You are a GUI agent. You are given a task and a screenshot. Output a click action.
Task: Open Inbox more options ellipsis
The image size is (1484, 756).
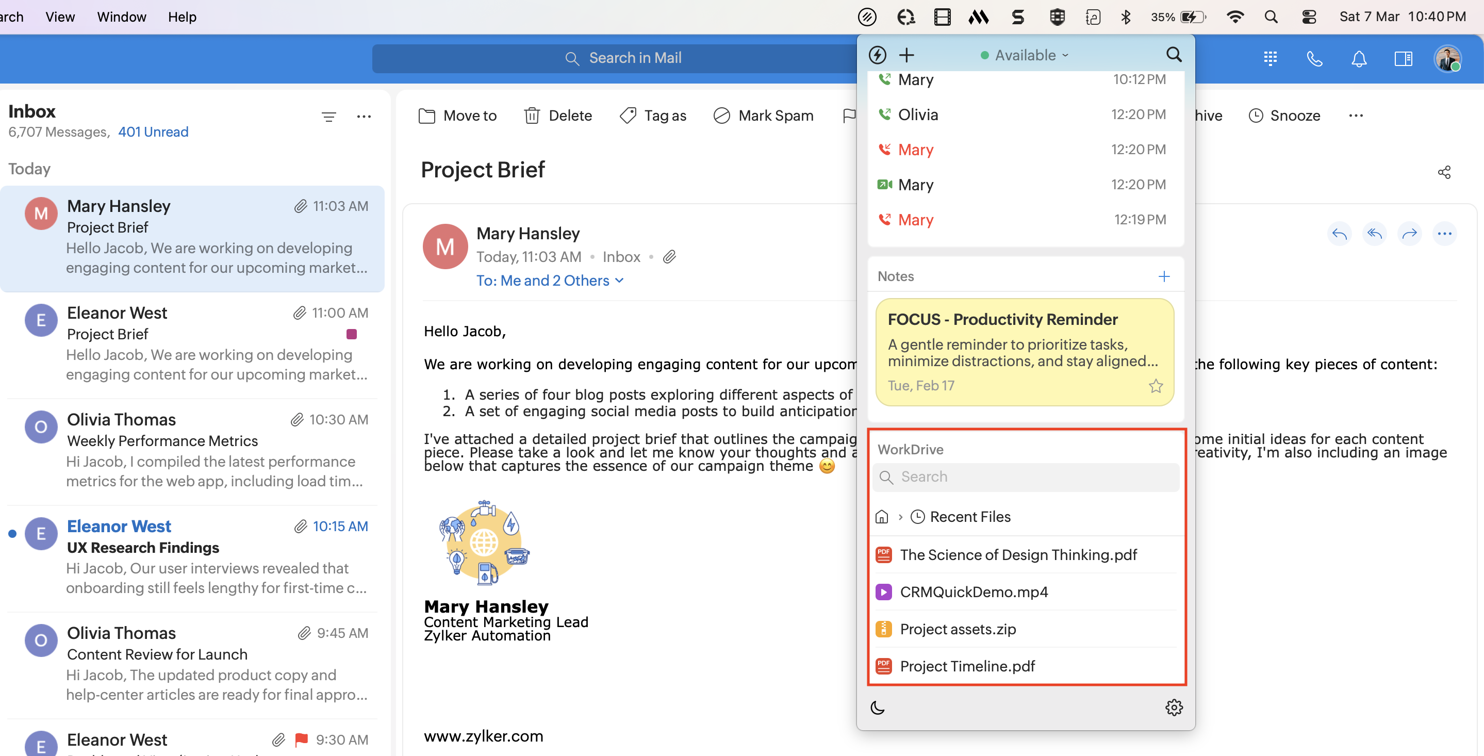[x=364, y=117]
